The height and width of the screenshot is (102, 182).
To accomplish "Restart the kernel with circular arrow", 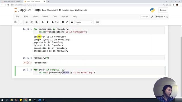I will 67,22.
